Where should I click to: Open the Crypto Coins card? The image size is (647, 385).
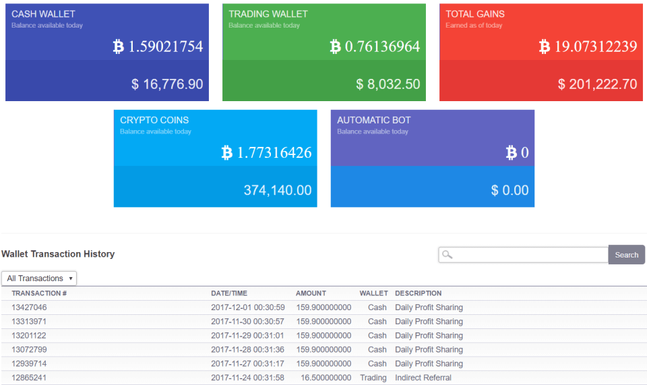[x=216, y=158]
